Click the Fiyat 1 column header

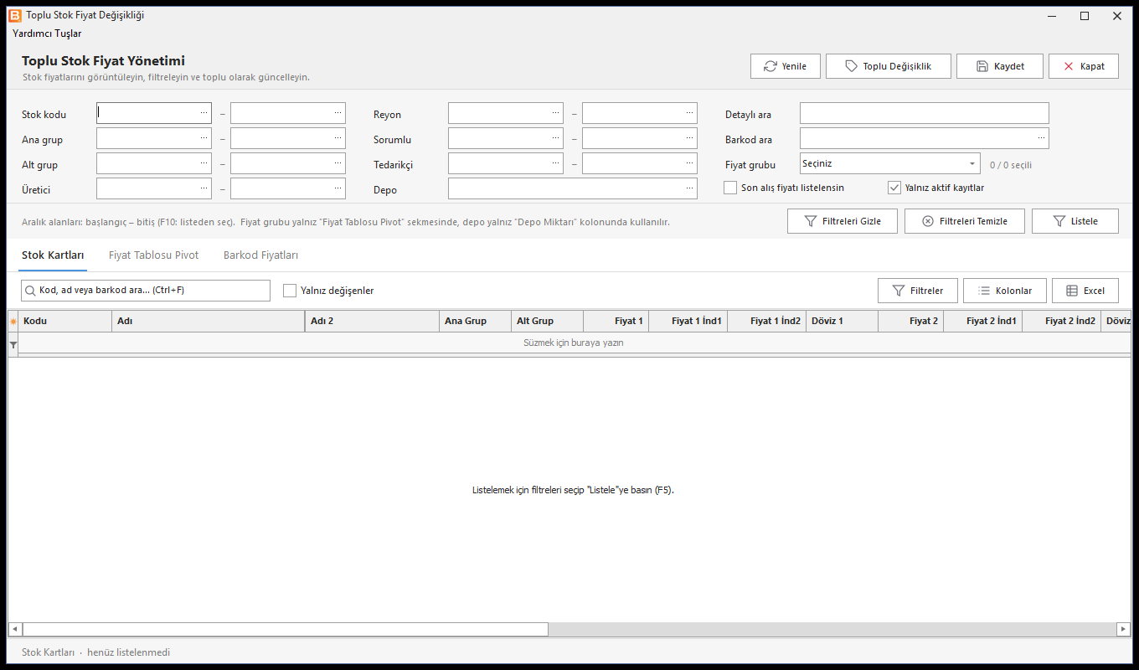(x=616, y=321)
